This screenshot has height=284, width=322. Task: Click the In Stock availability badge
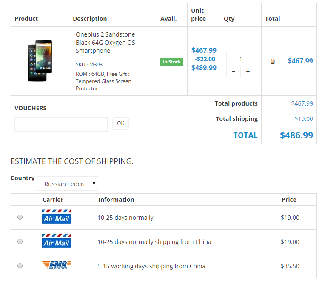(172, 62)
